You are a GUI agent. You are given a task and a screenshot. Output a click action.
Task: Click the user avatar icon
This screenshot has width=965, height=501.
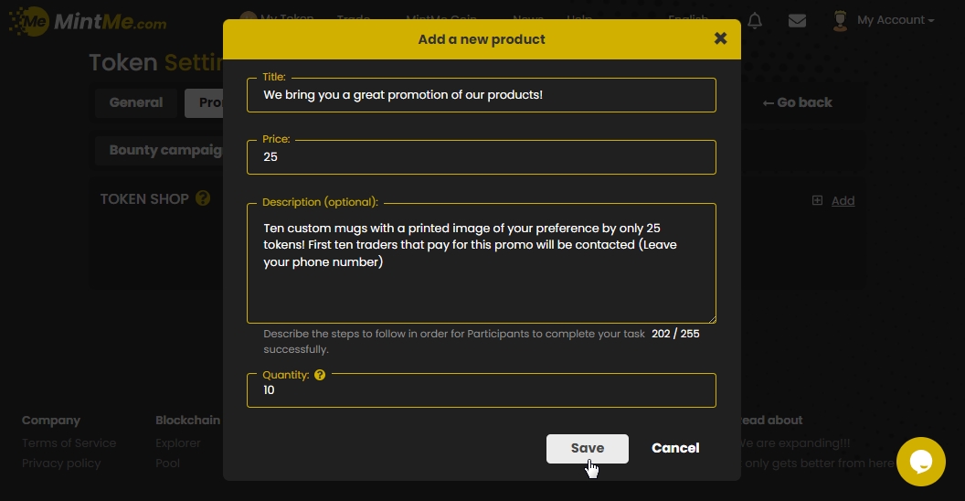[841, 20]
